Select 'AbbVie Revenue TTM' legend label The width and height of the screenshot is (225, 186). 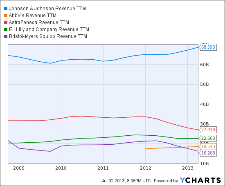coord(33,16)
